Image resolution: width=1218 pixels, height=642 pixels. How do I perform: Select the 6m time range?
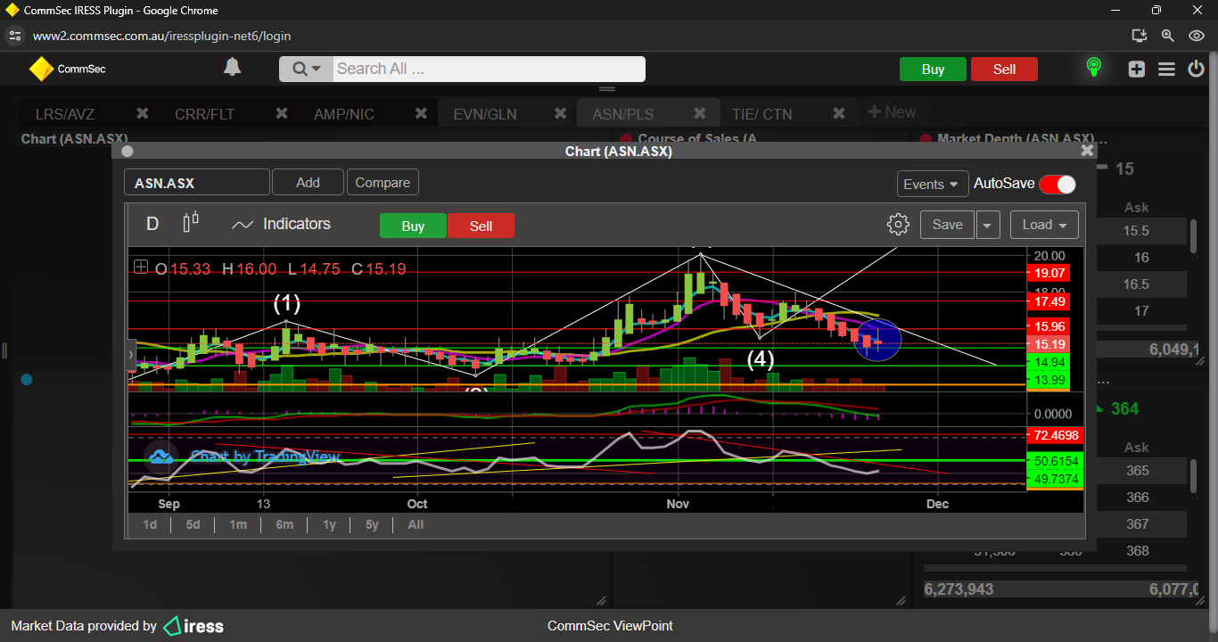(284, 524)
